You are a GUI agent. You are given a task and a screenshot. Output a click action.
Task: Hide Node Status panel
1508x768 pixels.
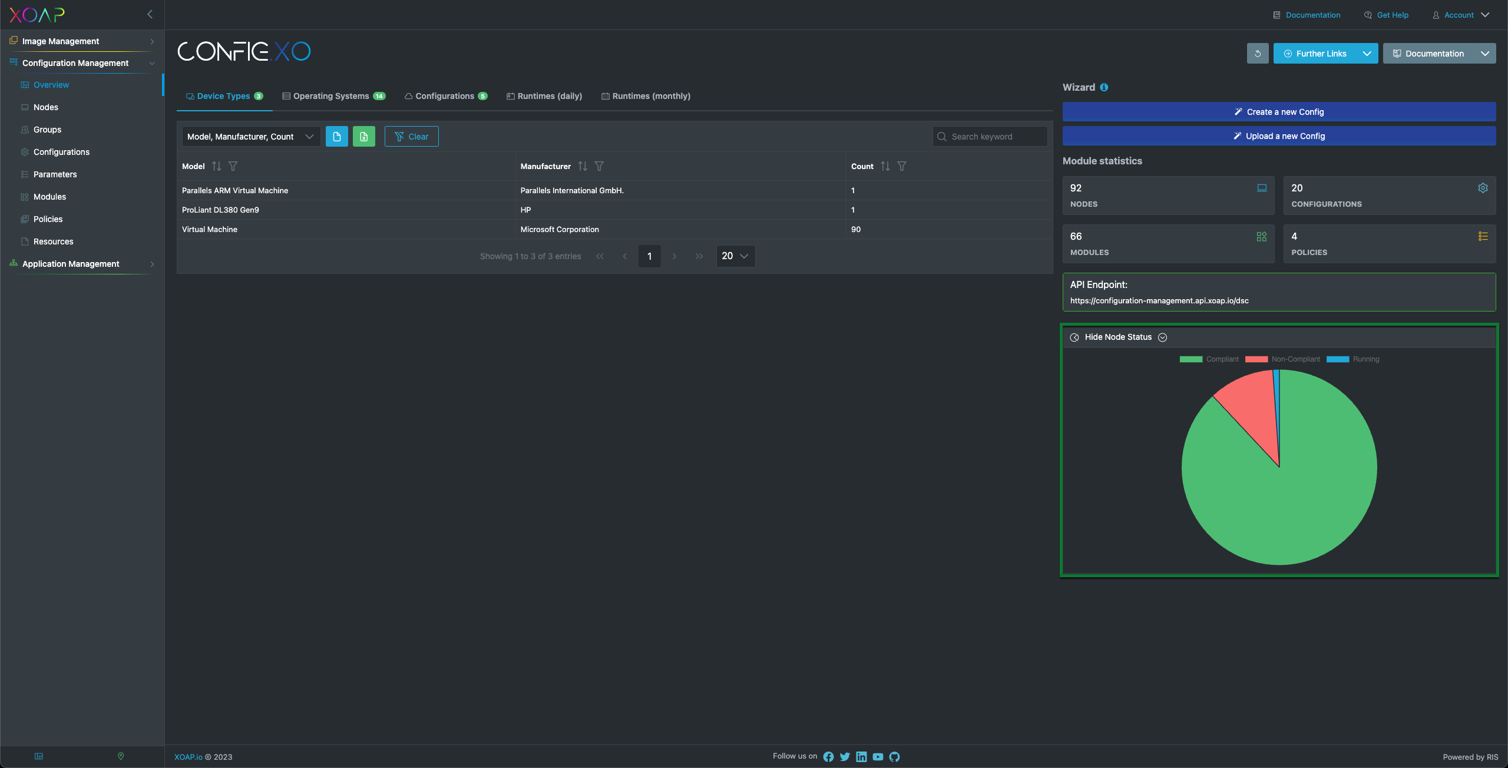tap(1118, 337)
